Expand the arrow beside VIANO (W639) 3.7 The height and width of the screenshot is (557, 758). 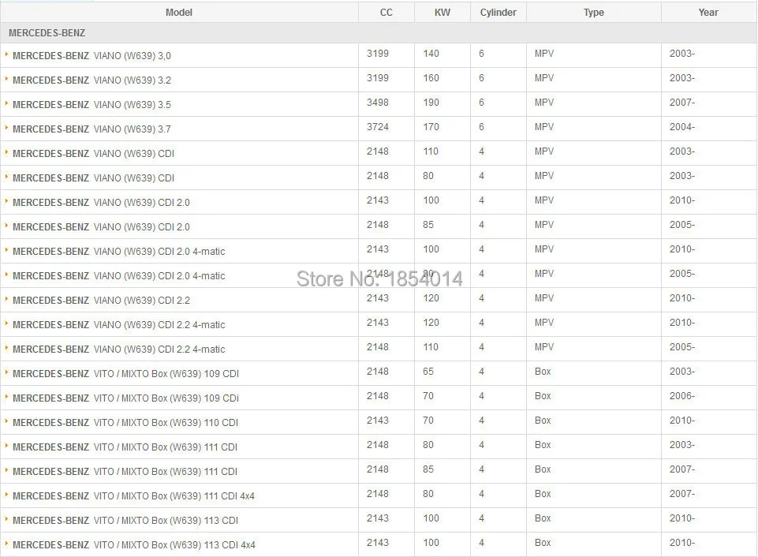(x=6, y=128)
